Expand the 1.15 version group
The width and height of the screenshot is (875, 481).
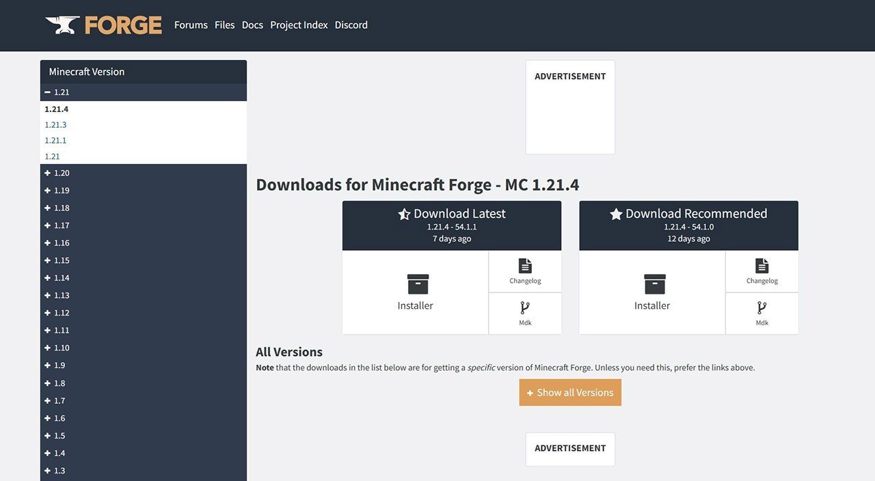pyautogui.click(x=144, y=260)
